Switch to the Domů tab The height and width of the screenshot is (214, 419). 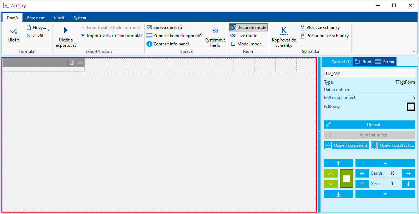(12, 18)
